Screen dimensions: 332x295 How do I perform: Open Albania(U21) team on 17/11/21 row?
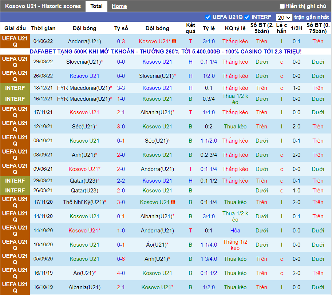pos(157,112)
